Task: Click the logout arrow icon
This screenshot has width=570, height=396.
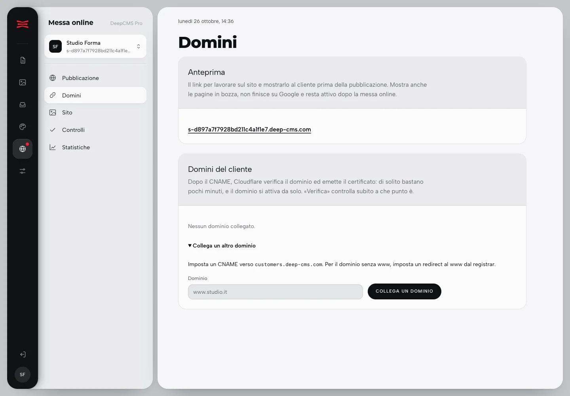Action: [23, 354]
